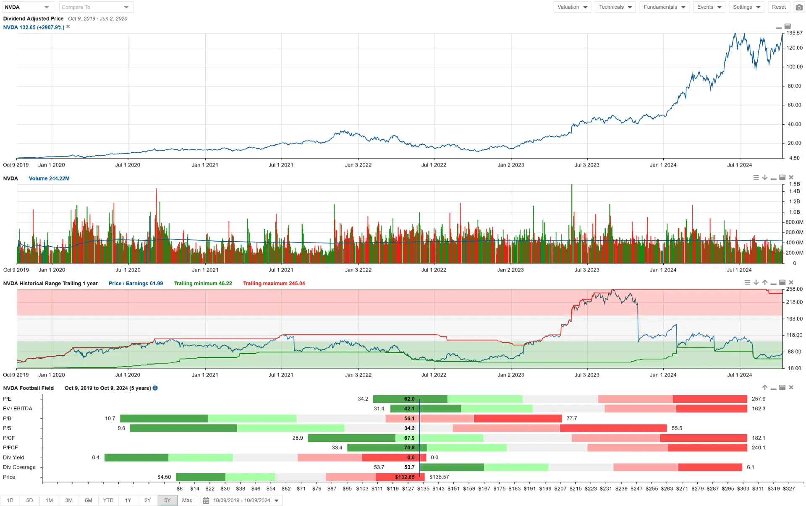806x506 pixels.
Task: Maximize the Football Field panel
Action: [x=782, y=388]
